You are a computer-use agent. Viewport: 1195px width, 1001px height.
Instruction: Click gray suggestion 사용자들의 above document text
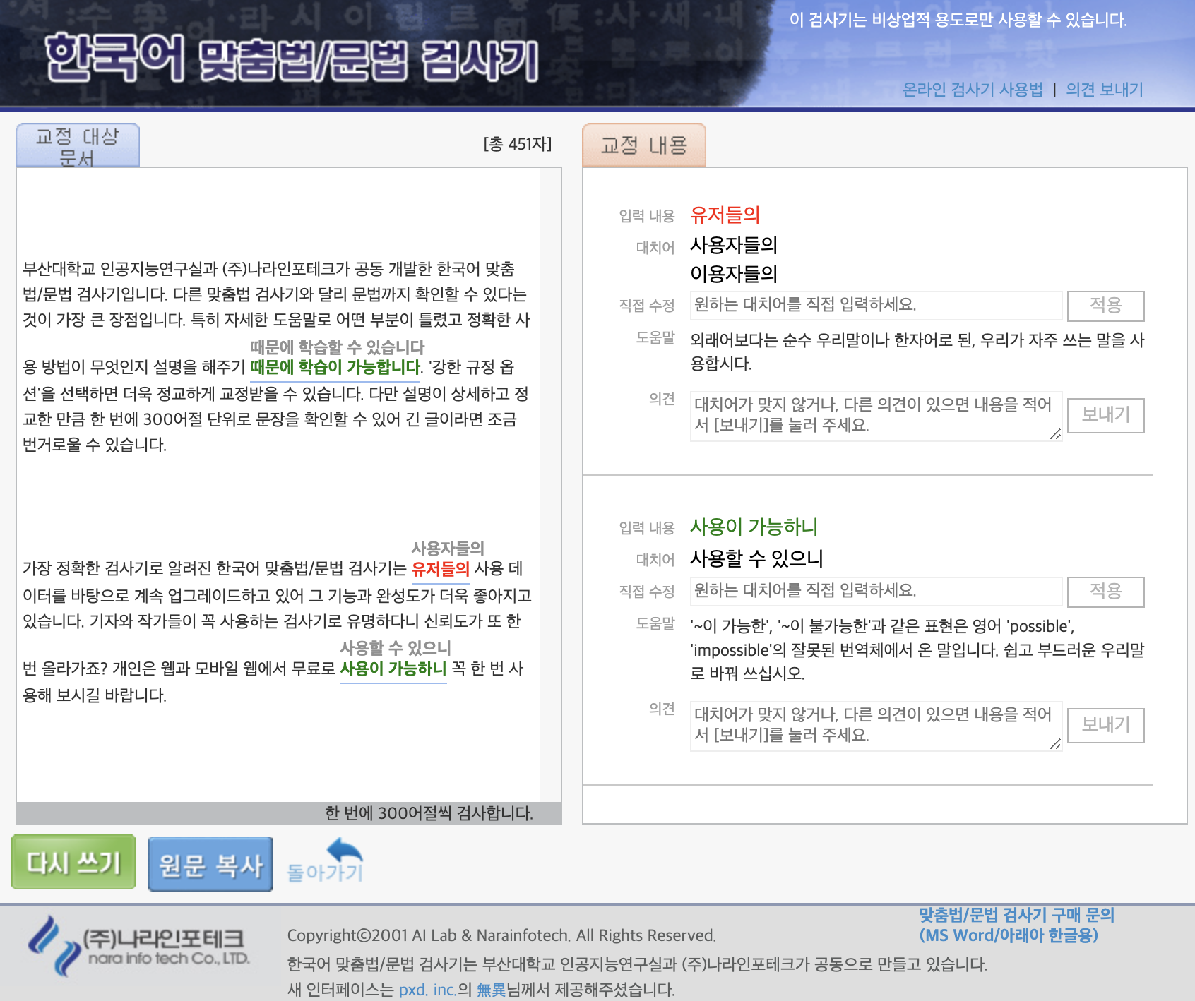(448, 548)
